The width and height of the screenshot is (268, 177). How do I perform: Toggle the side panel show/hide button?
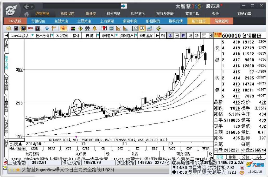pyautogui.click(x=210, y=36)
